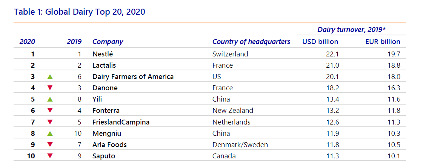Click the red down arrow in Danone's row
Screen dimensions: 423x164
pyautogui.click(x=50, y=88)
